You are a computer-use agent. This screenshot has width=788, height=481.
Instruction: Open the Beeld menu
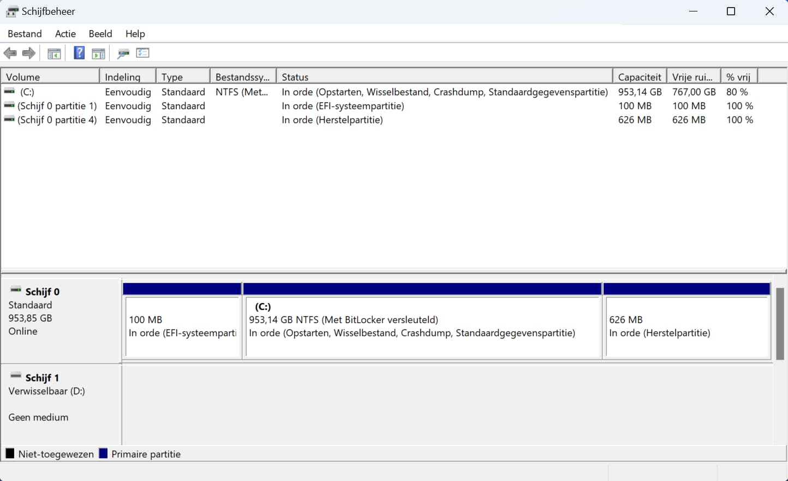point(100,34)
